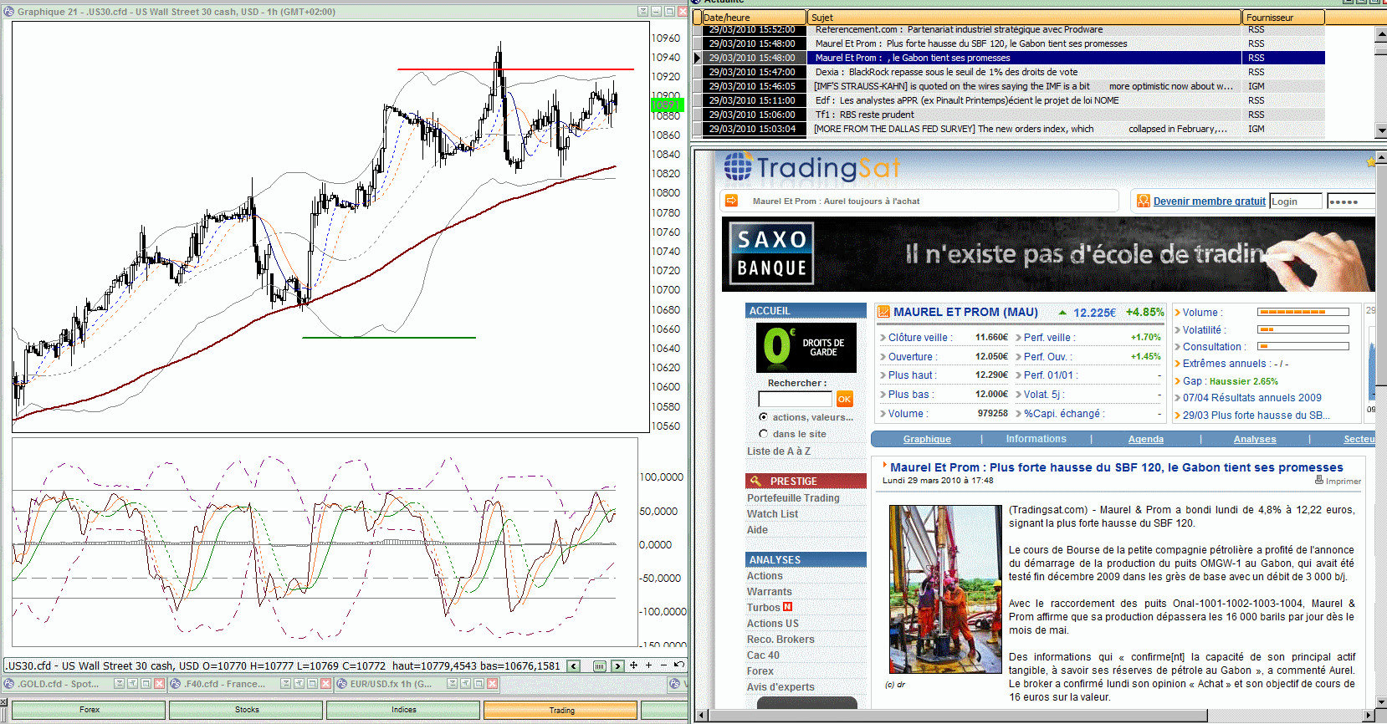The width and height of the screenshot is (1387, 724).
Task: Close the .F40.cfd chart tab
Action: click(326, 684)
